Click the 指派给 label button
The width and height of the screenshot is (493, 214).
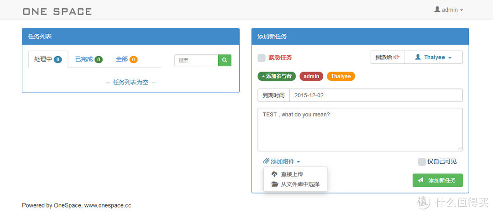pyautogui.click(x=388, y=57)
